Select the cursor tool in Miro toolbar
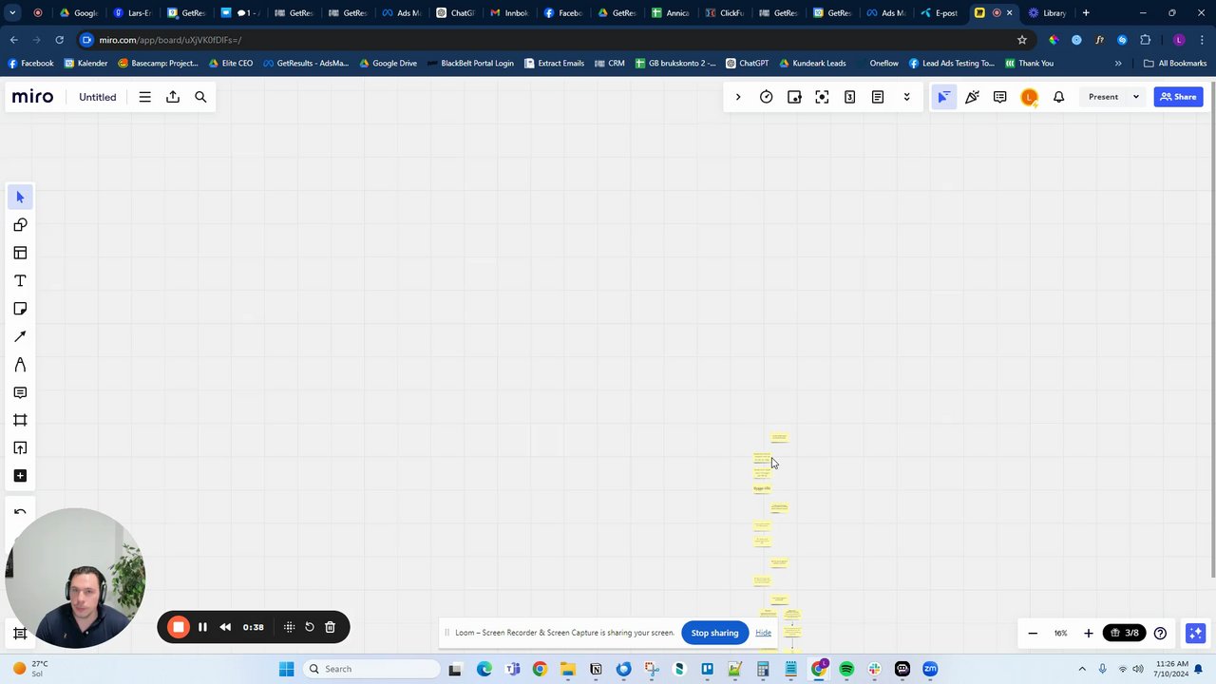Image resolution: width=1216 pixels, height=684 pixels. (x=20, y=197)
